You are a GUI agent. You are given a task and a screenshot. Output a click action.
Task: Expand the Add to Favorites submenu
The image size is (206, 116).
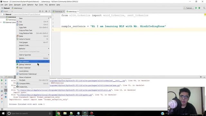pos(33,55)
